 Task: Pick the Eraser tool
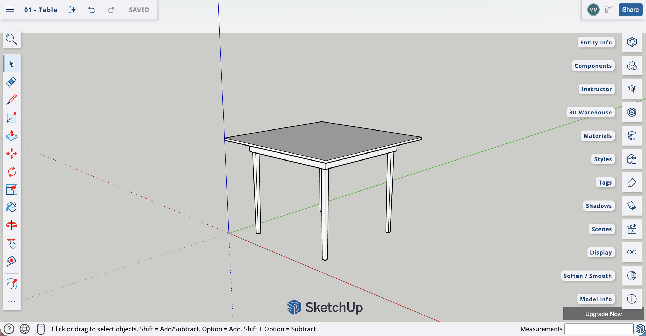pos(11,82)
